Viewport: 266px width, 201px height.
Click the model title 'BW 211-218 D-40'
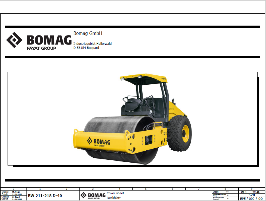[45, 195]
